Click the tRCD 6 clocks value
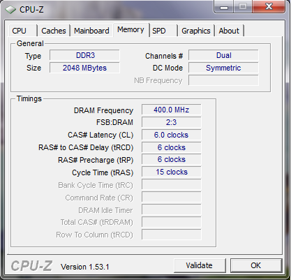Viewport: 291px width, 280px height. 172,147
